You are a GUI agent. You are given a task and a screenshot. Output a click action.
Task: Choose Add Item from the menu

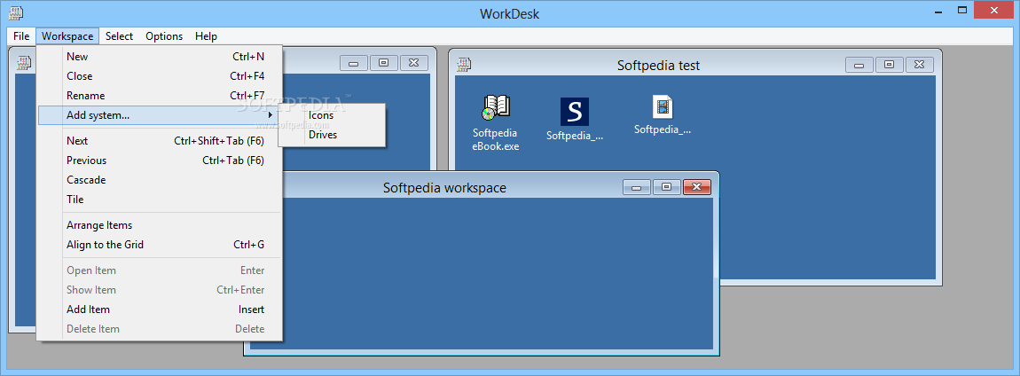coord(160,309)
